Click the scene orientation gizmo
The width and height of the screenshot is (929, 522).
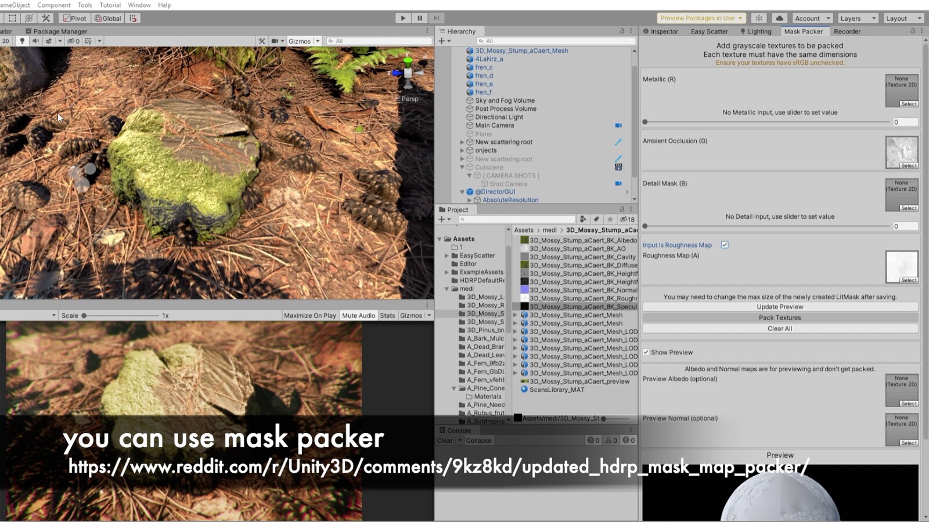click(x=408, y=72)
